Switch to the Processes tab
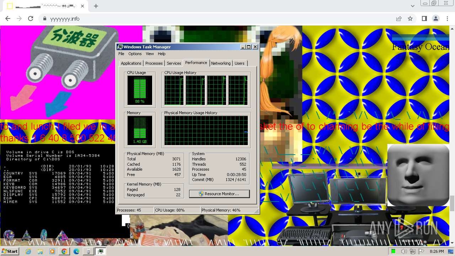The image size is (455, 256). coord(154,63)
